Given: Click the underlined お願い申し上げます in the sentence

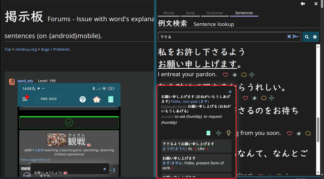Looking at the screenshot, I should point(197,64).
